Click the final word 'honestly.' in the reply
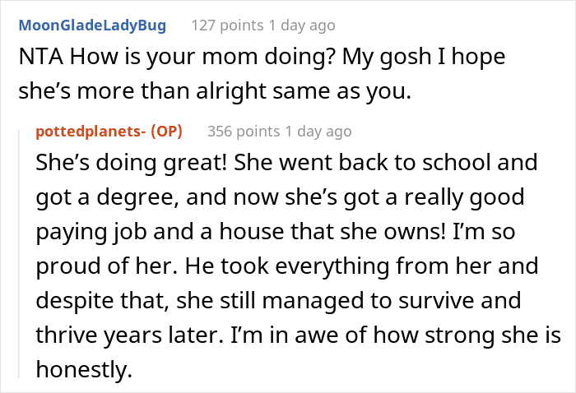 83,371
